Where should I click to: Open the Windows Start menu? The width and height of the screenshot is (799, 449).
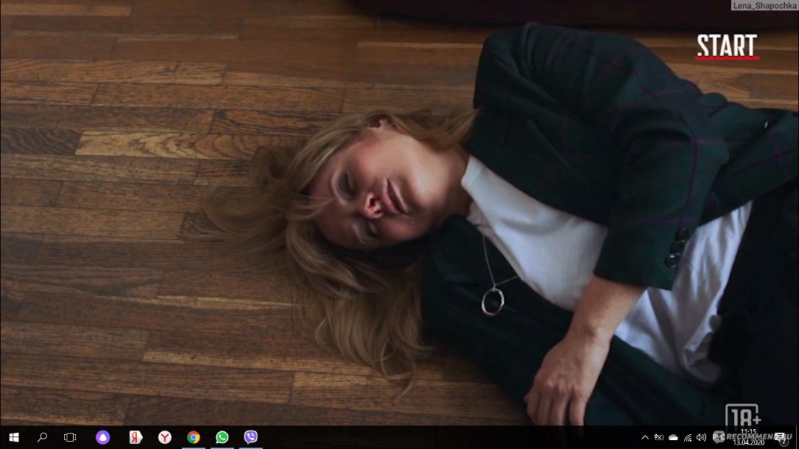pos(14,437)
